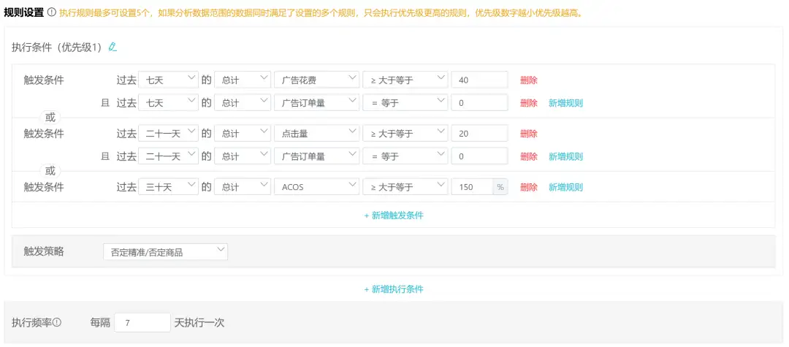Click the 点击量 value field showing 20
The height and width of the screenshot is (347, 789).
(479, 133)
